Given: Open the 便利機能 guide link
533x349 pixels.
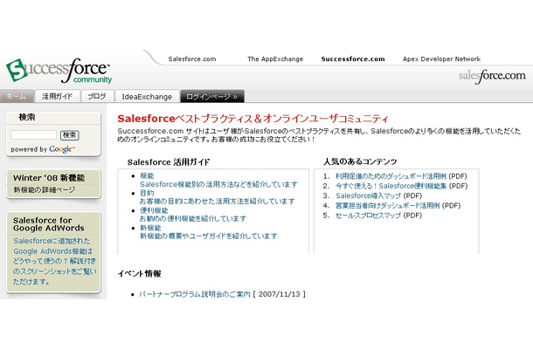Looking at the screenshot, I should (154, 210).
